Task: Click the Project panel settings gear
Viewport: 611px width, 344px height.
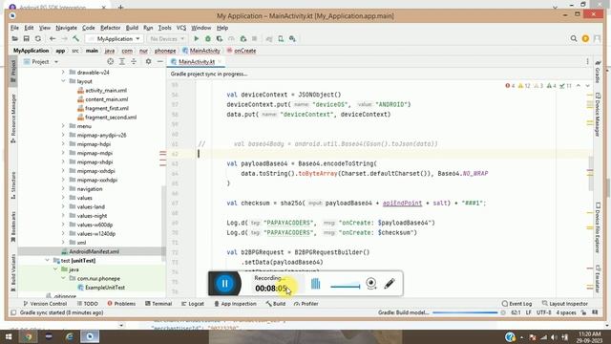Action: [149, 61]
